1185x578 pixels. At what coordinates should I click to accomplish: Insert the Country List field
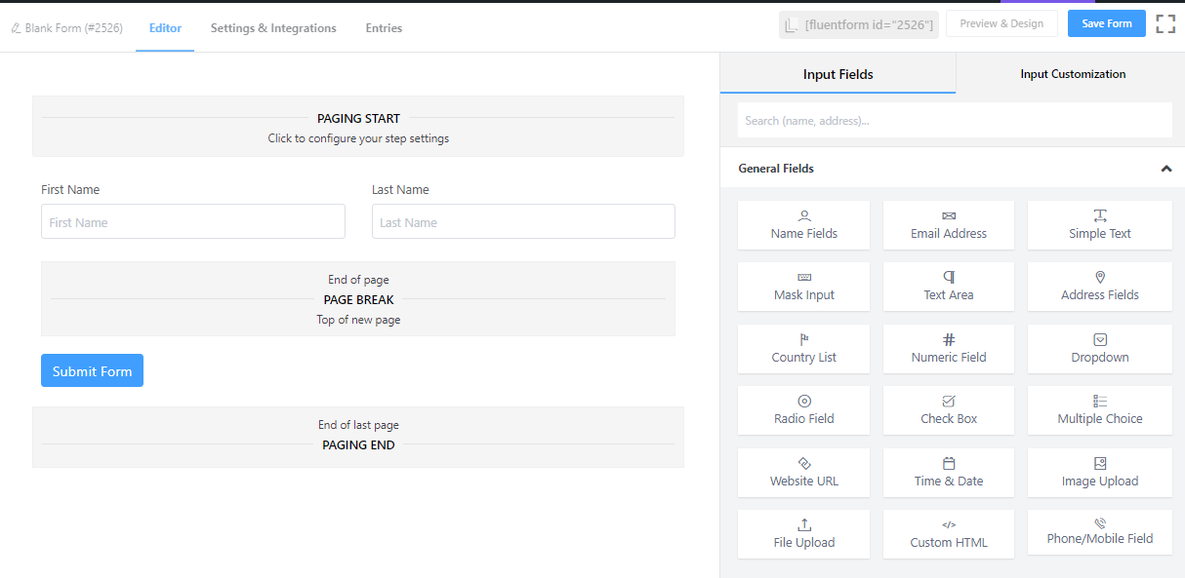tap(803, 349)
